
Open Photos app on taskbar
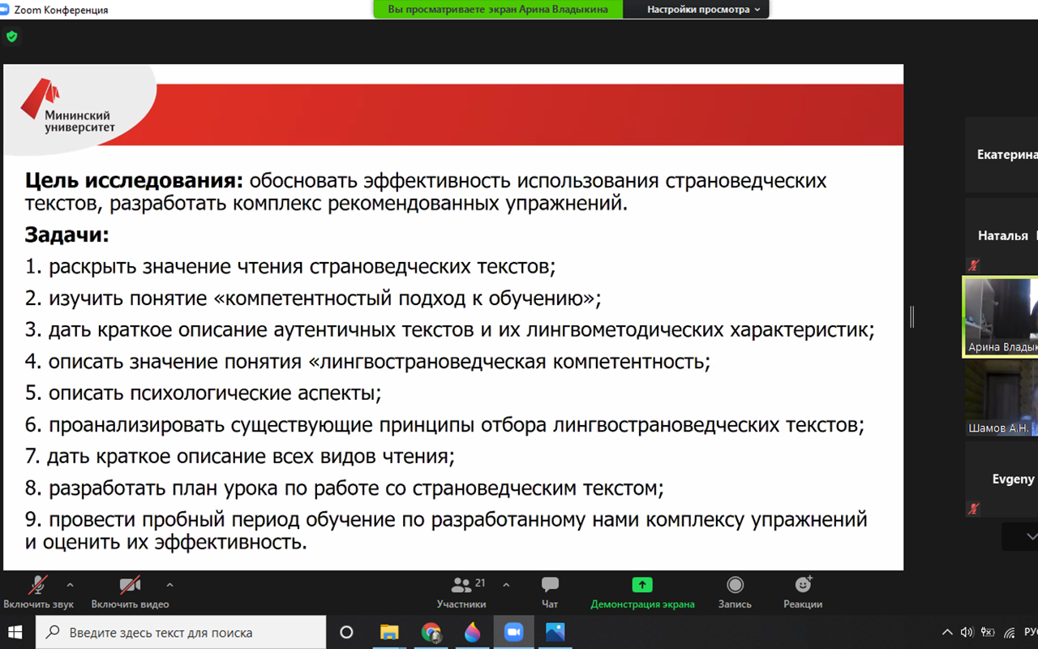(555, 632)
